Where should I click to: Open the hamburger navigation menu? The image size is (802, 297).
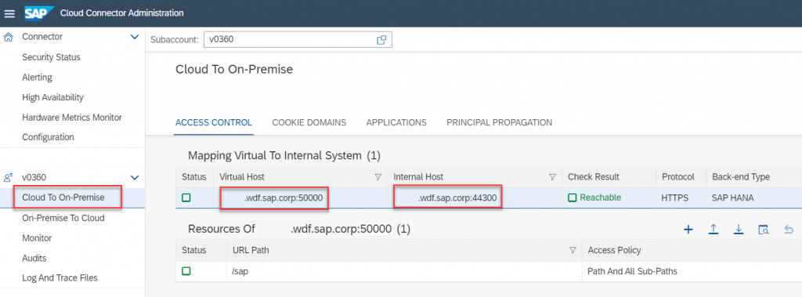coord(9,13)
